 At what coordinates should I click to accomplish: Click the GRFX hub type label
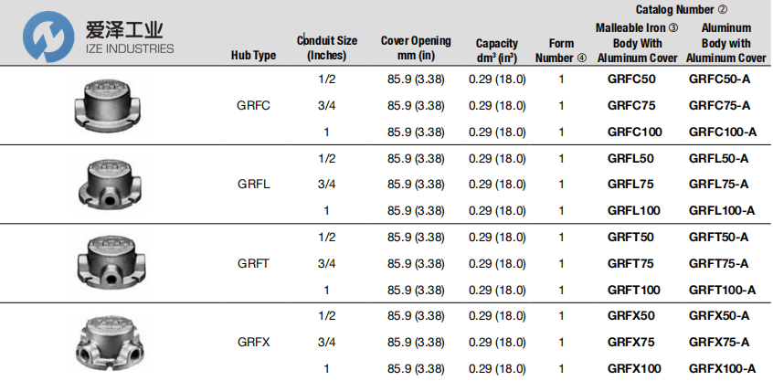[253, 342]
